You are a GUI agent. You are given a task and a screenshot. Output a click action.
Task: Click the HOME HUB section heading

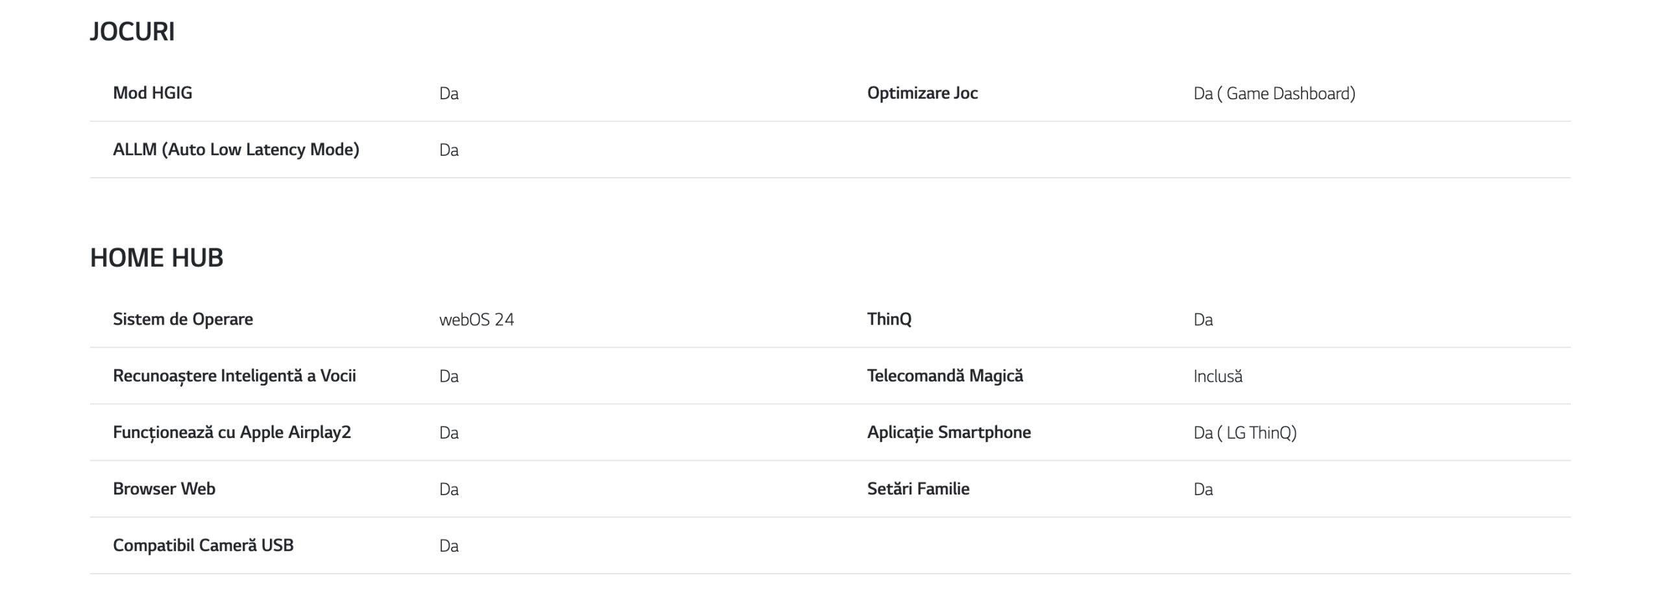coord(156,258)
